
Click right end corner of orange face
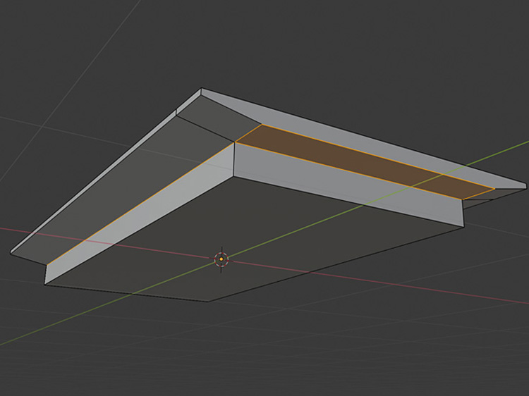tap(494, 188)
